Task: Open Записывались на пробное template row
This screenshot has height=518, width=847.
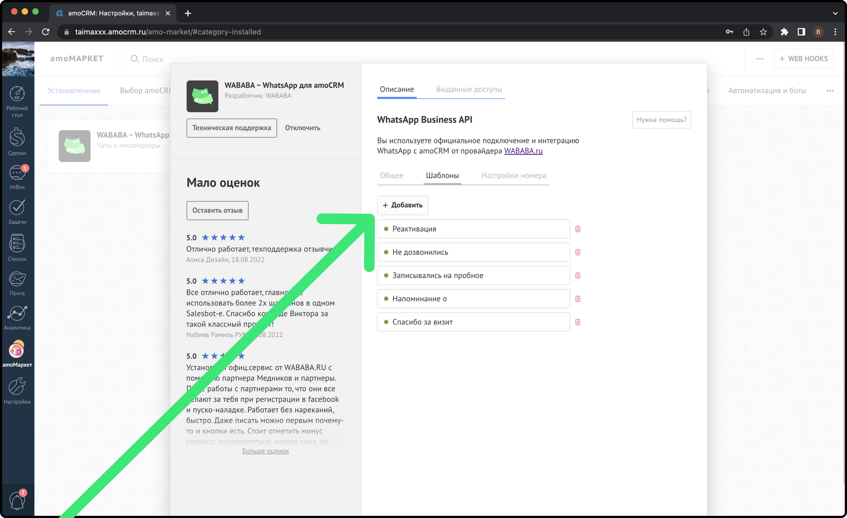Action: (473, 276)
